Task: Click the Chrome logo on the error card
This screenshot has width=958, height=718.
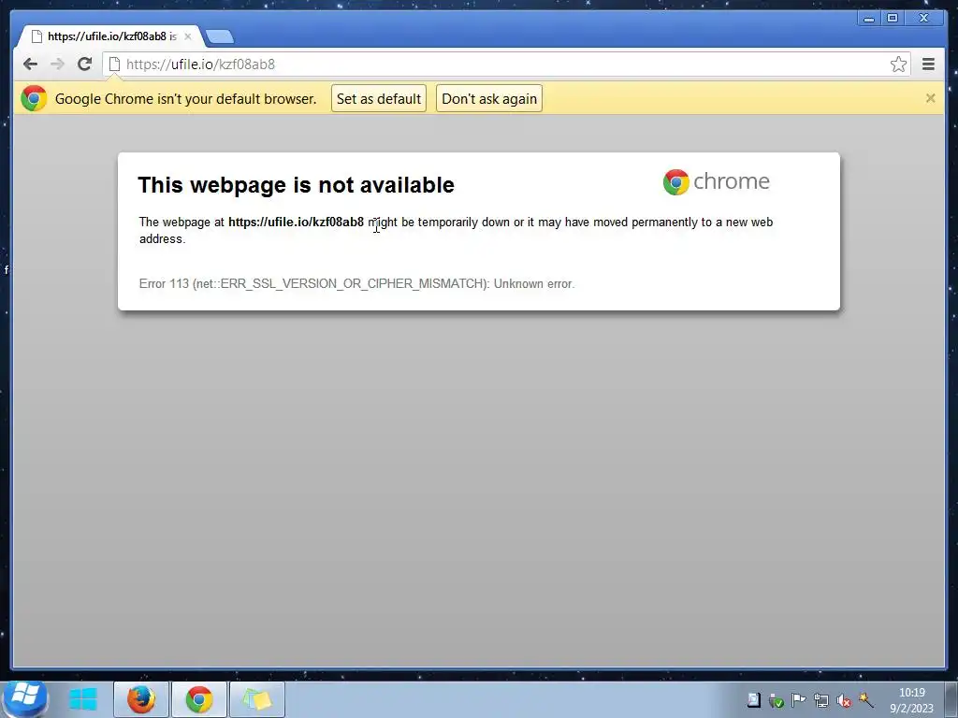Action: 716,182
